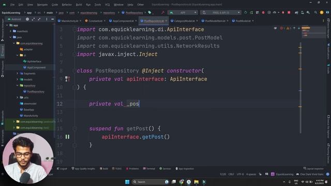Screen dimensions: 331x186
Task: Click the suspend call gutter icon on line 16
Action: pyautogui.click(x=67, y=137)
